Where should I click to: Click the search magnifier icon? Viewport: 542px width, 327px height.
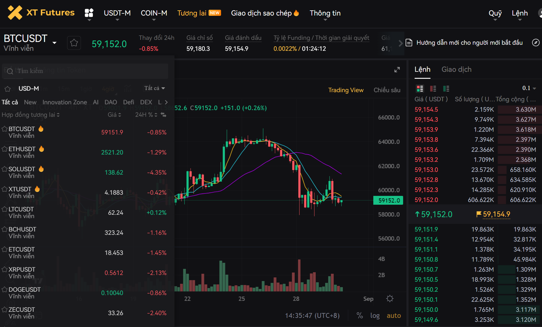(x=10, y=71)
